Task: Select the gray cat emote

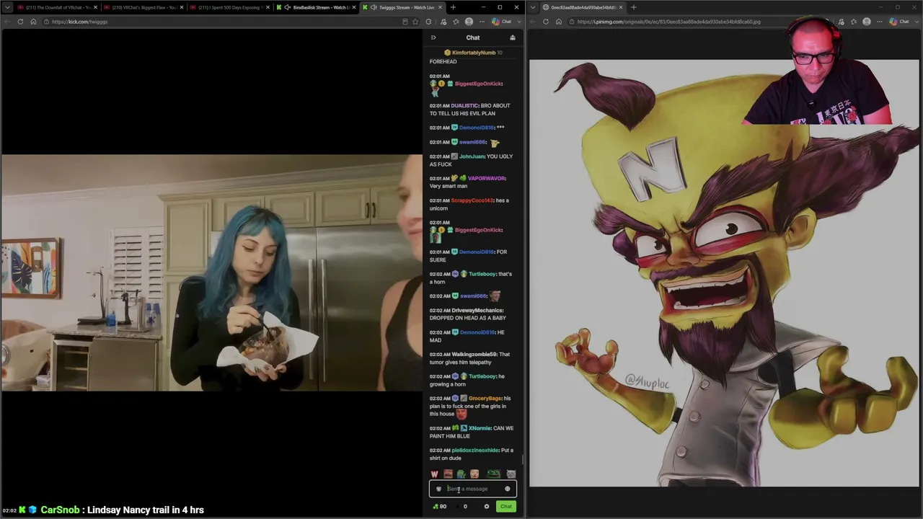Action: click(511, 474)
